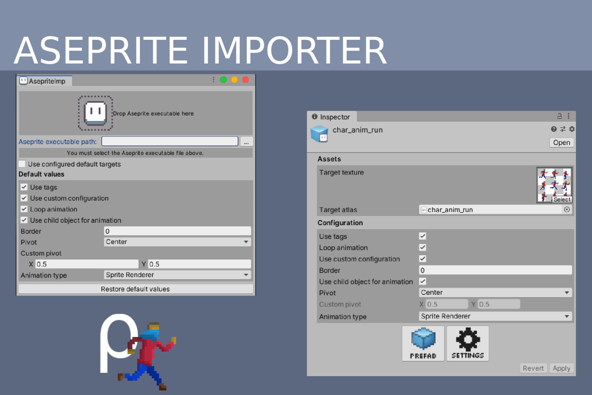Click the Aseprite executable path field
The height and width of the screenshot is (395, 592).
tap(170, 141)
